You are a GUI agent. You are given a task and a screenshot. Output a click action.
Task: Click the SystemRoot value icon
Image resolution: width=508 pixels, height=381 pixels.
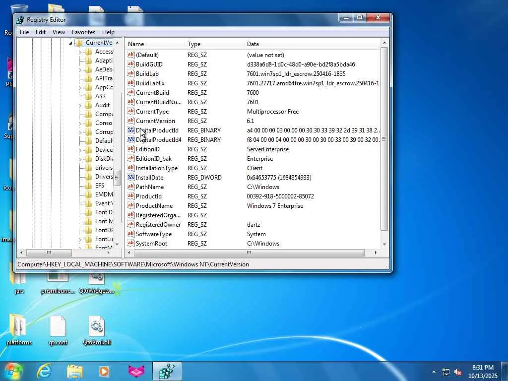130,243
